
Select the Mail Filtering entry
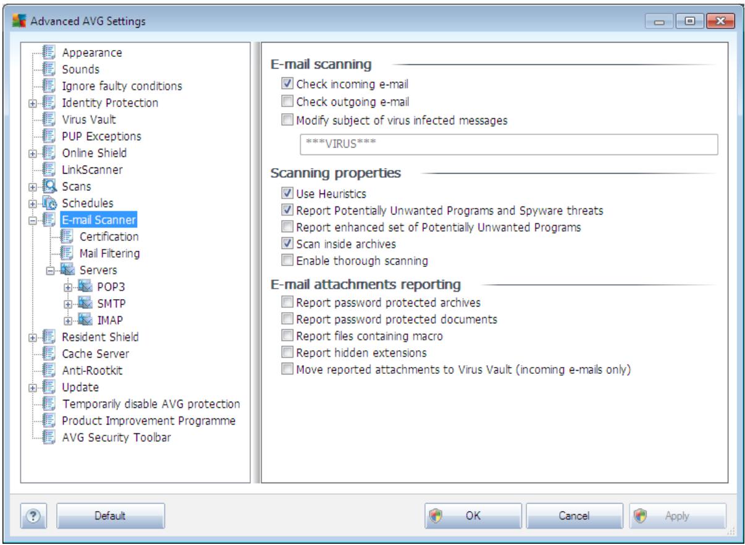tap(109, 253)
